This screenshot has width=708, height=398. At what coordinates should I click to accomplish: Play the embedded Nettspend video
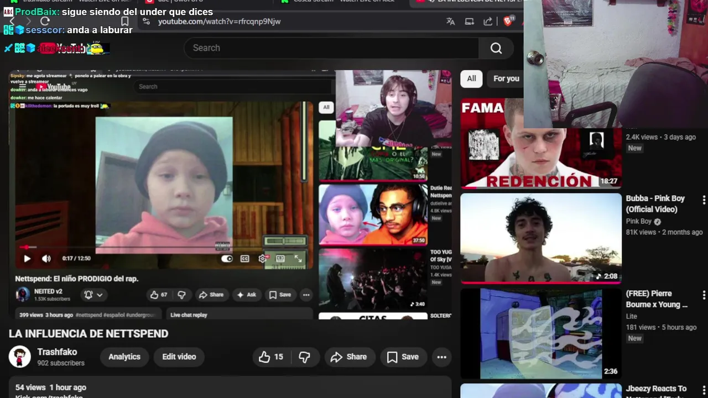tap(27, 258)
